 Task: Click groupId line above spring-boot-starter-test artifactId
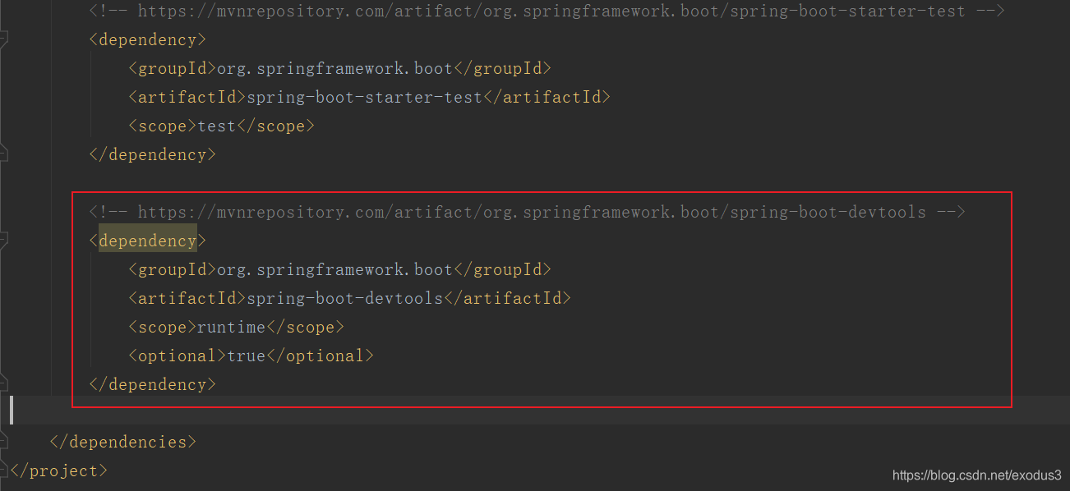coord(339,68)
